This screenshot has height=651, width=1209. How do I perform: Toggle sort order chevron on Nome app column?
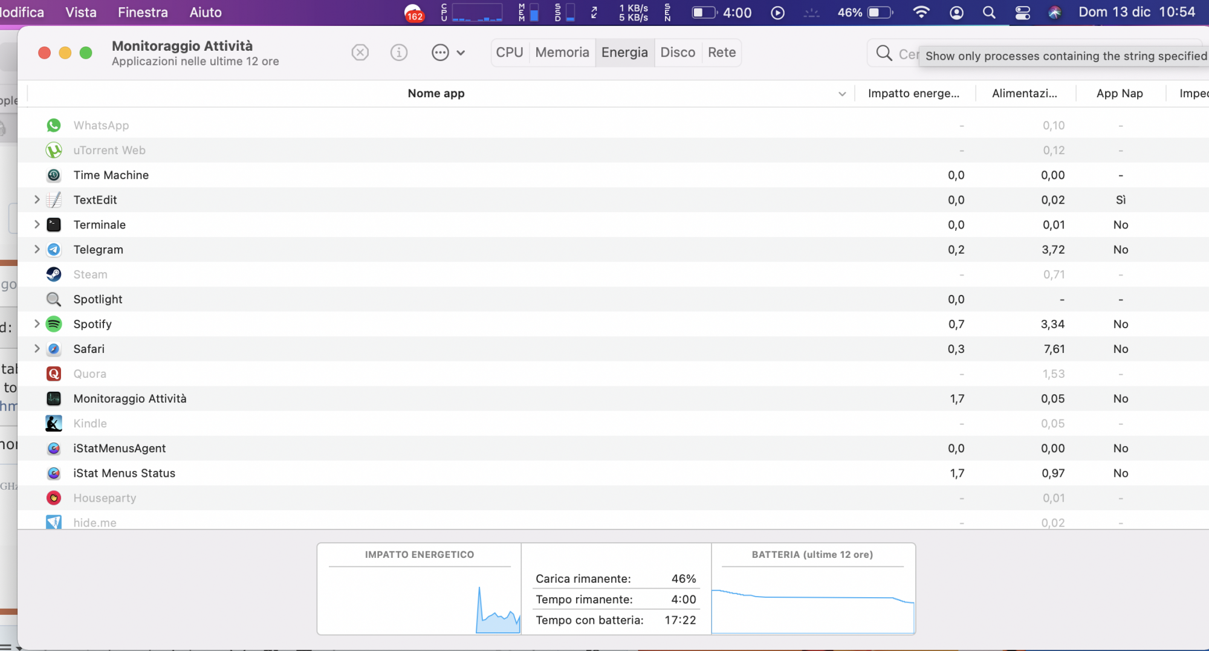pyautogui.click(x=842, y=94)
